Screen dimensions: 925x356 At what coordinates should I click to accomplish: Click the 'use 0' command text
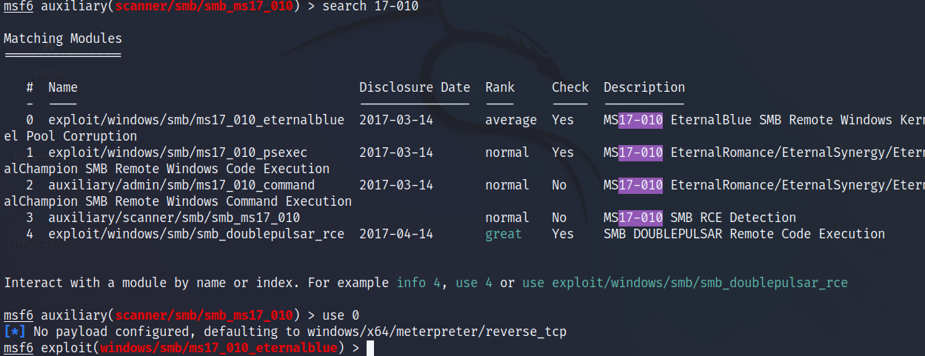341,315
